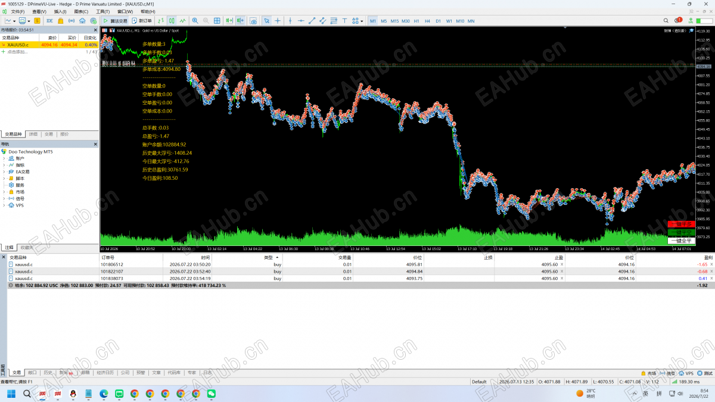Open Microsoft Edge from the taskbar
This screenshot has height=402, width=715.
pos(104,394)
